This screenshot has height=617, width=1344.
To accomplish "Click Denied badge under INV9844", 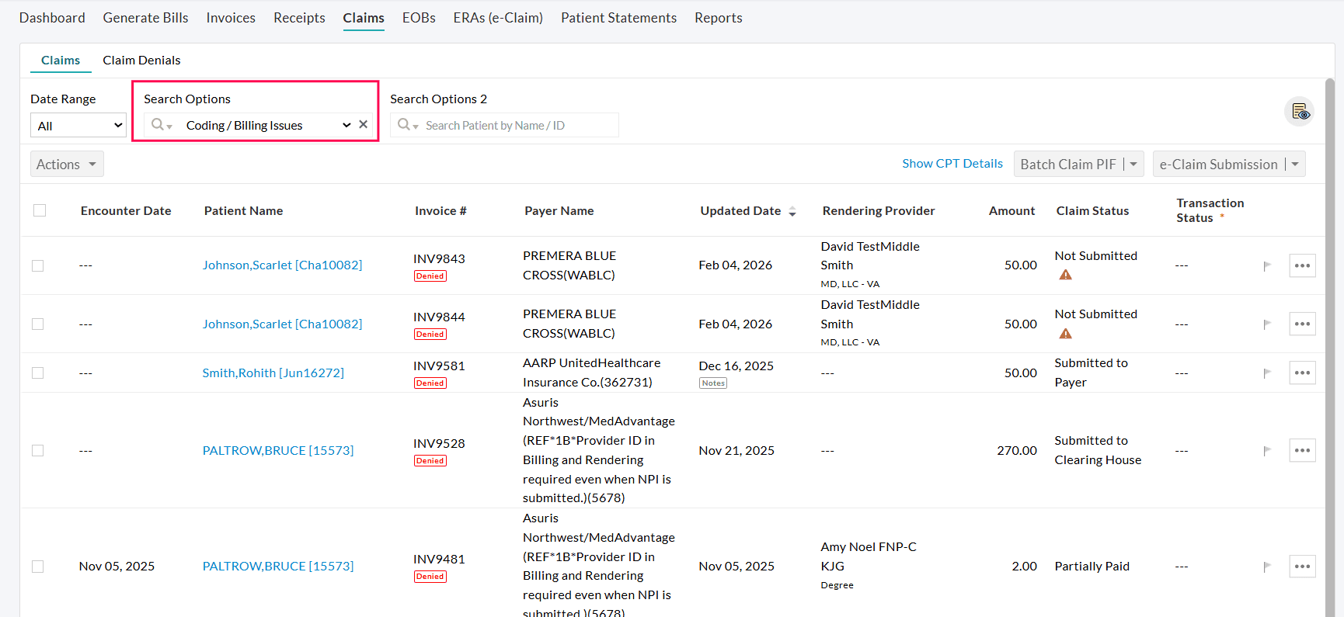I will pyautogui.click(x=430, y=334).
